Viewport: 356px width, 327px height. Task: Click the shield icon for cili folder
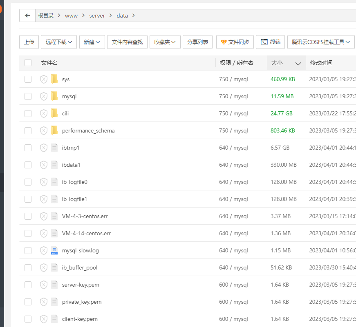44,113
